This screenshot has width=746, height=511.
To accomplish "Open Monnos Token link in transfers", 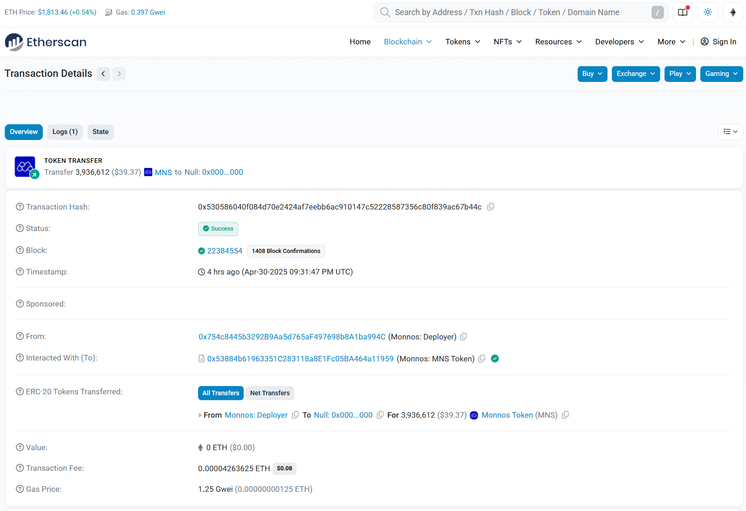I will pos(507,415).
